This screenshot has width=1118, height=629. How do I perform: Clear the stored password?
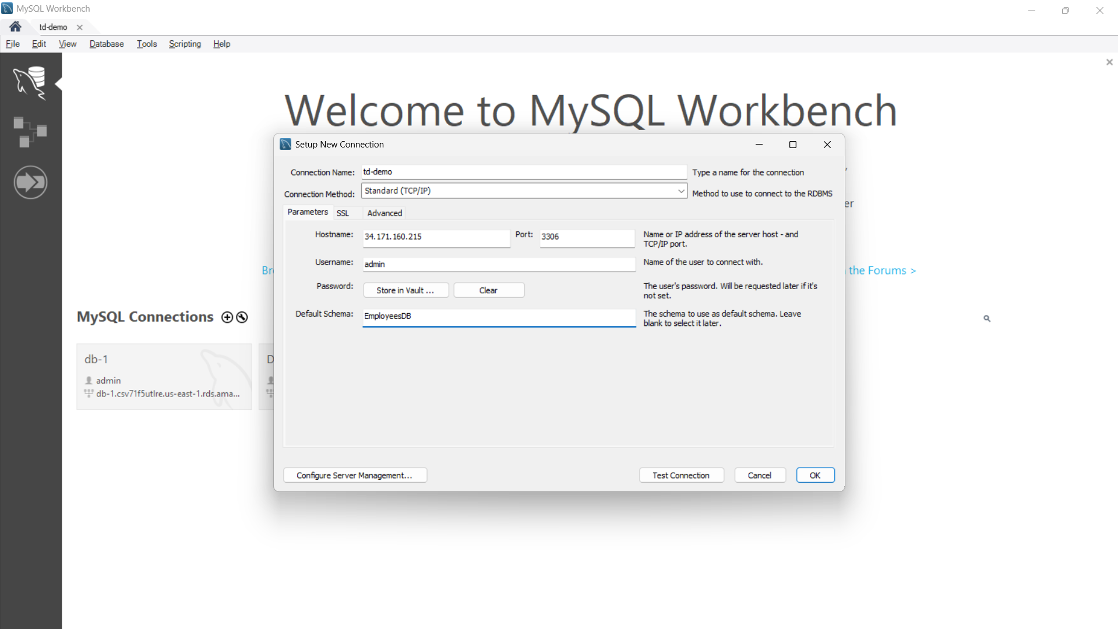pyautogui.click(x=489, y=290)
